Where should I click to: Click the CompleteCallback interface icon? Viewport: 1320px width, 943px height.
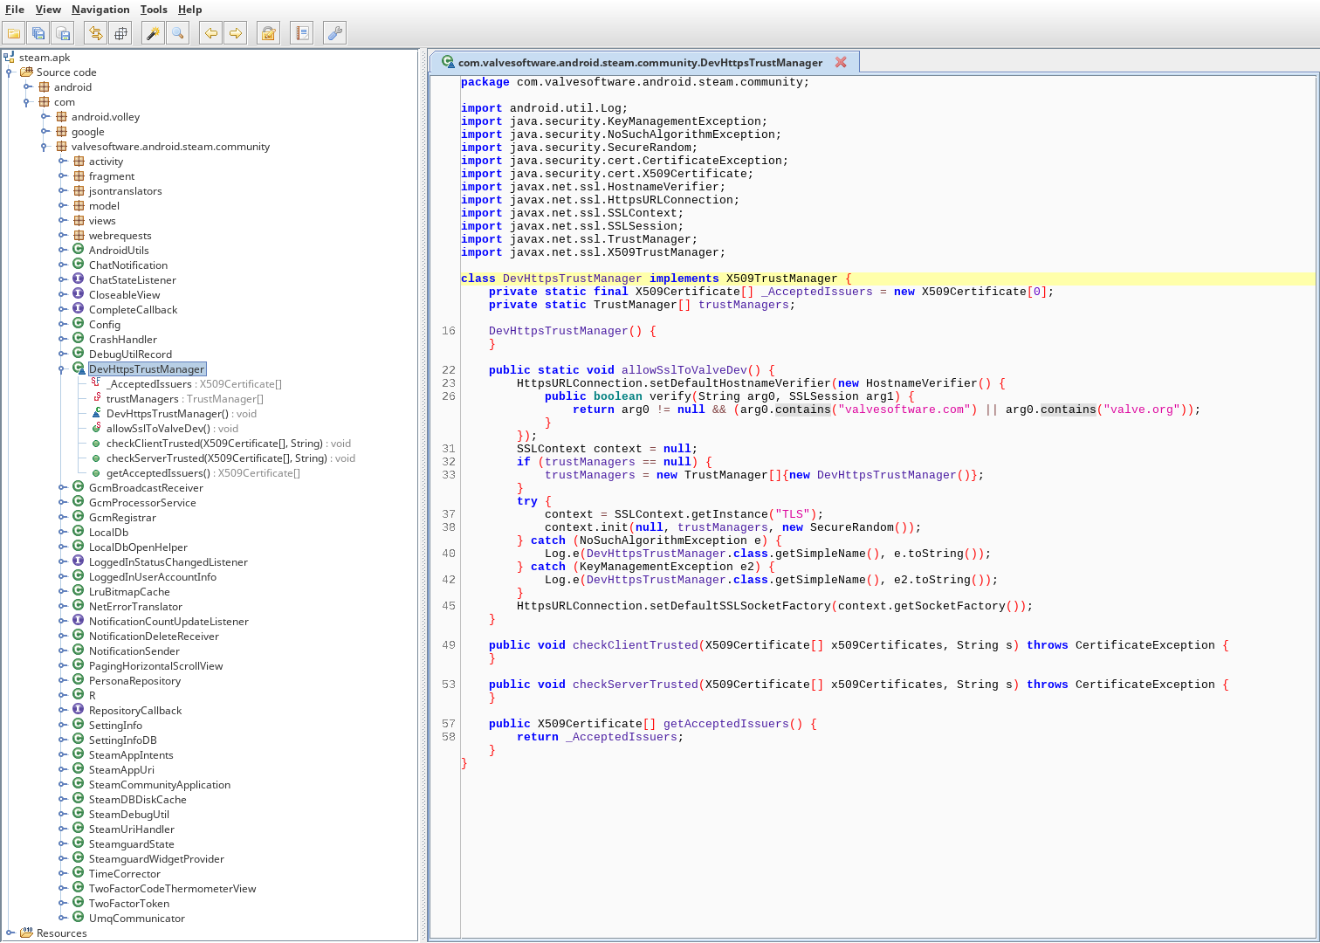pos(79,310)
